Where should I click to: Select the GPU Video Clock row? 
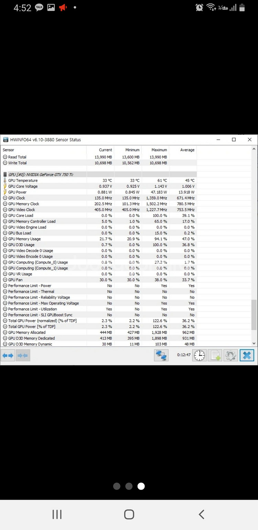99,209
